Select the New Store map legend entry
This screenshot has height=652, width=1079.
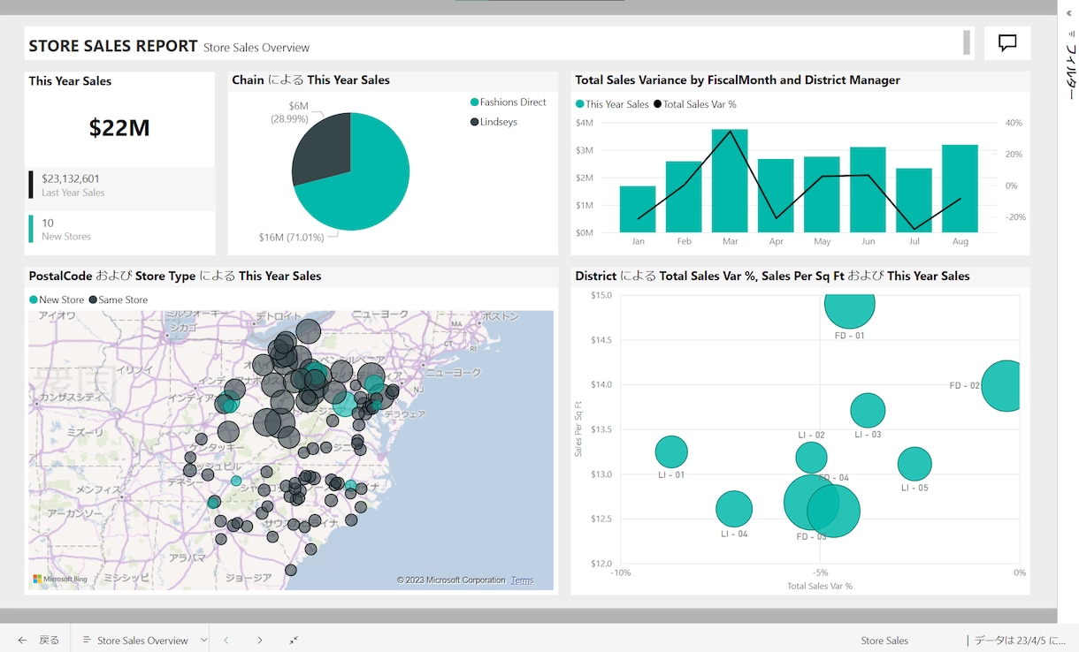click(57, 300)
